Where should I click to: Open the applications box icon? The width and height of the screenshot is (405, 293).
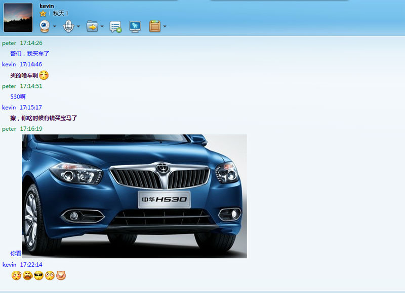[155, 26]
